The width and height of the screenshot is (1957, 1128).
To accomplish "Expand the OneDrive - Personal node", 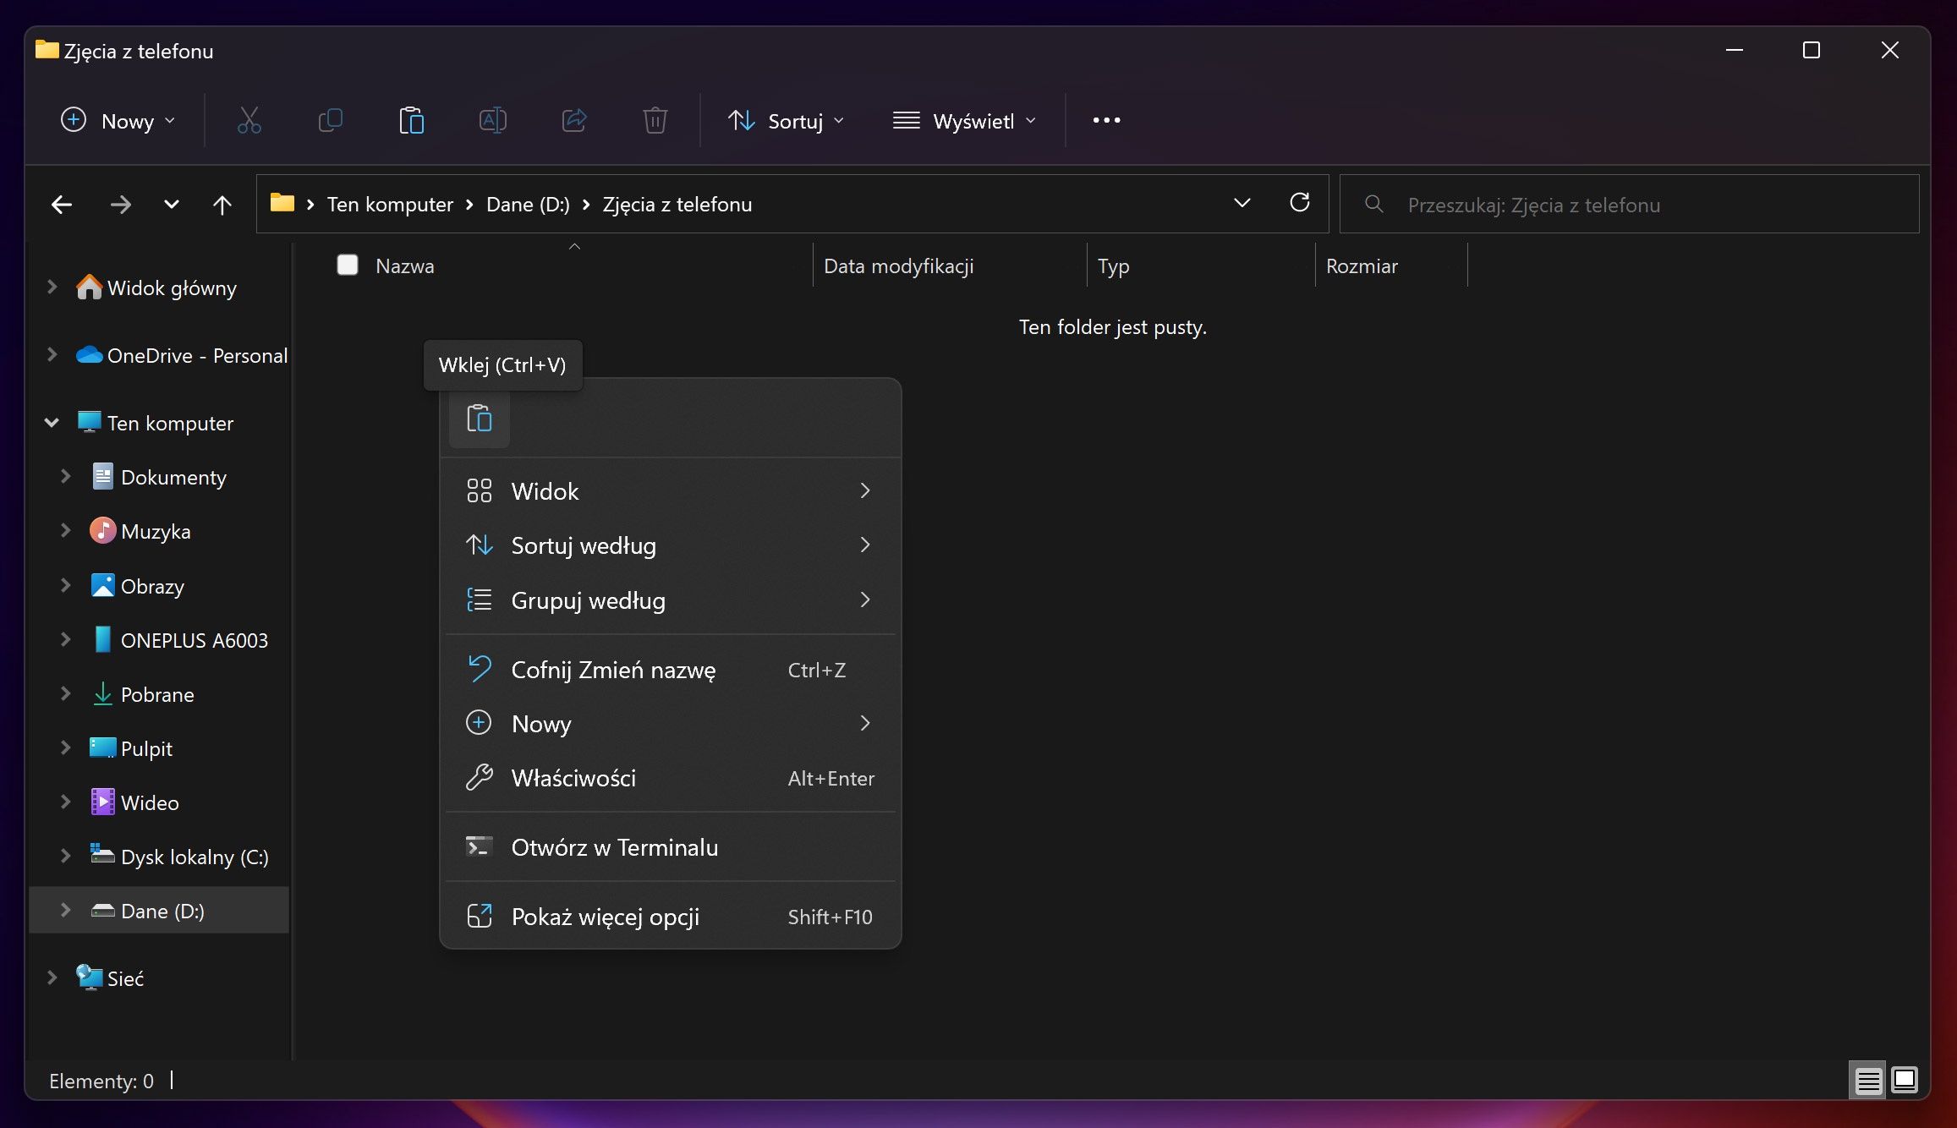I will coord(52,355).
